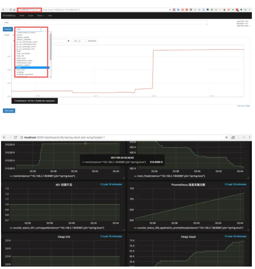Screen dimensions: 255x269
Task: Click the blue Execute button
Action: (8, 29)
